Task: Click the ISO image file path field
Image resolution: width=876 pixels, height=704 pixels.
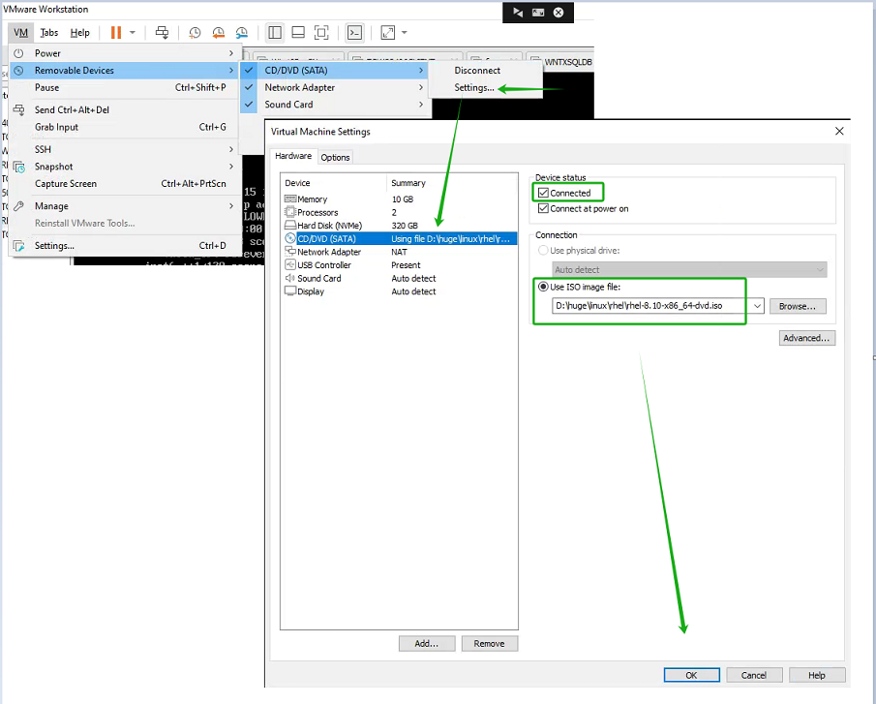Action: pos(651,306)
